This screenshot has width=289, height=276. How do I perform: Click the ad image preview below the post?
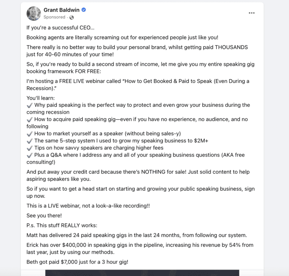pyautogui.click(x=142, y=273)
